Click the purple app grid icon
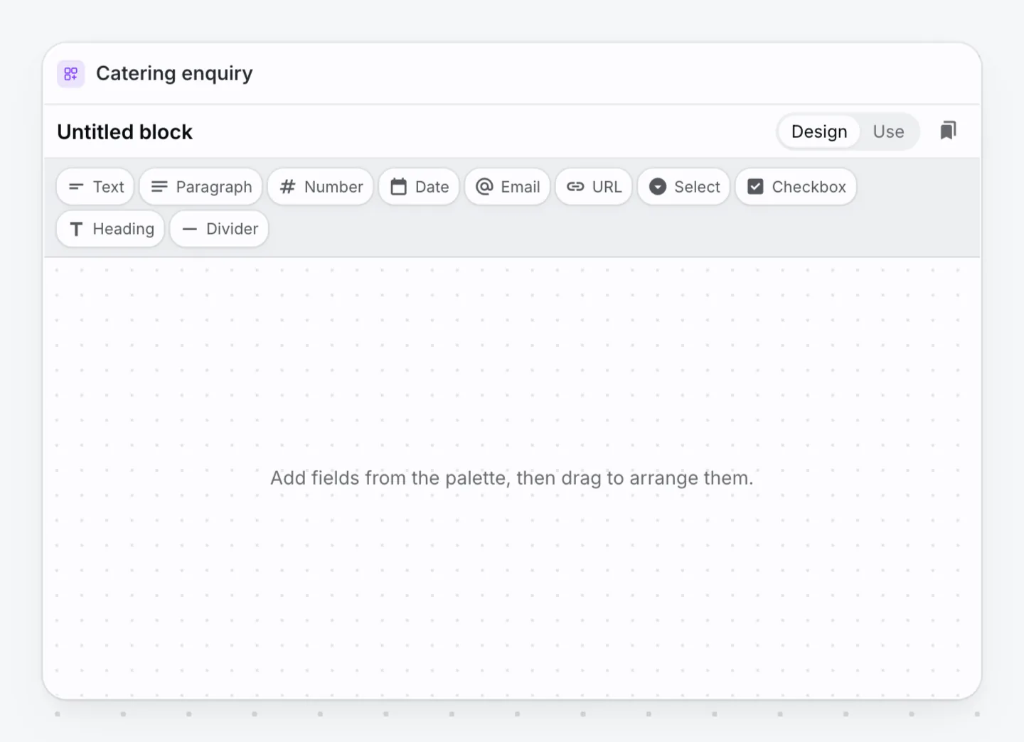Image resolution: width=1024 pixels, height=742 pixels. 70,73
